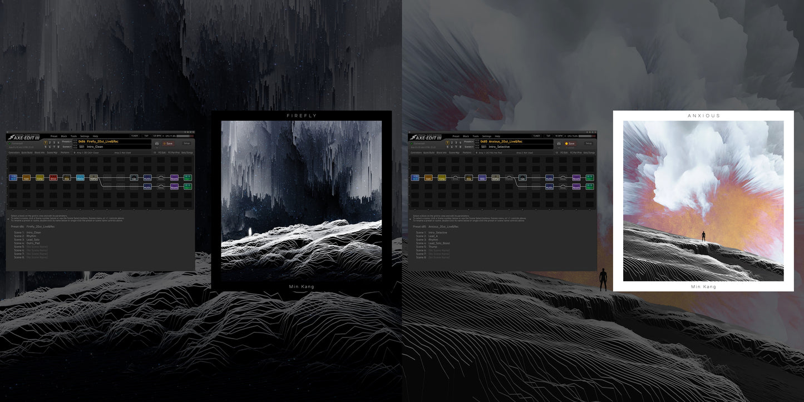Screen dimensions: 804x402
Task: Select the GEQ block in the Anxious signal chain
Action: tap(482, 178)
